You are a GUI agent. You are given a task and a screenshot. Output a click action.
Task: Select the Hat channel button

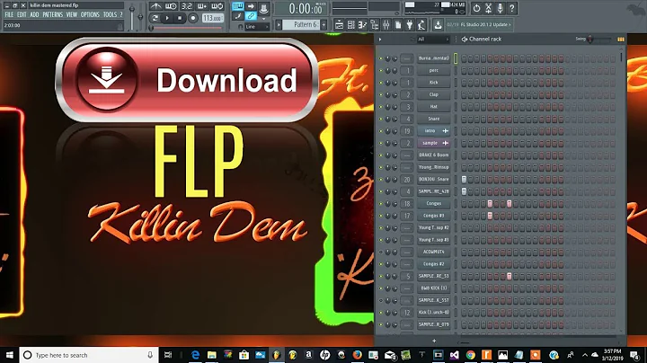(433, 106)
